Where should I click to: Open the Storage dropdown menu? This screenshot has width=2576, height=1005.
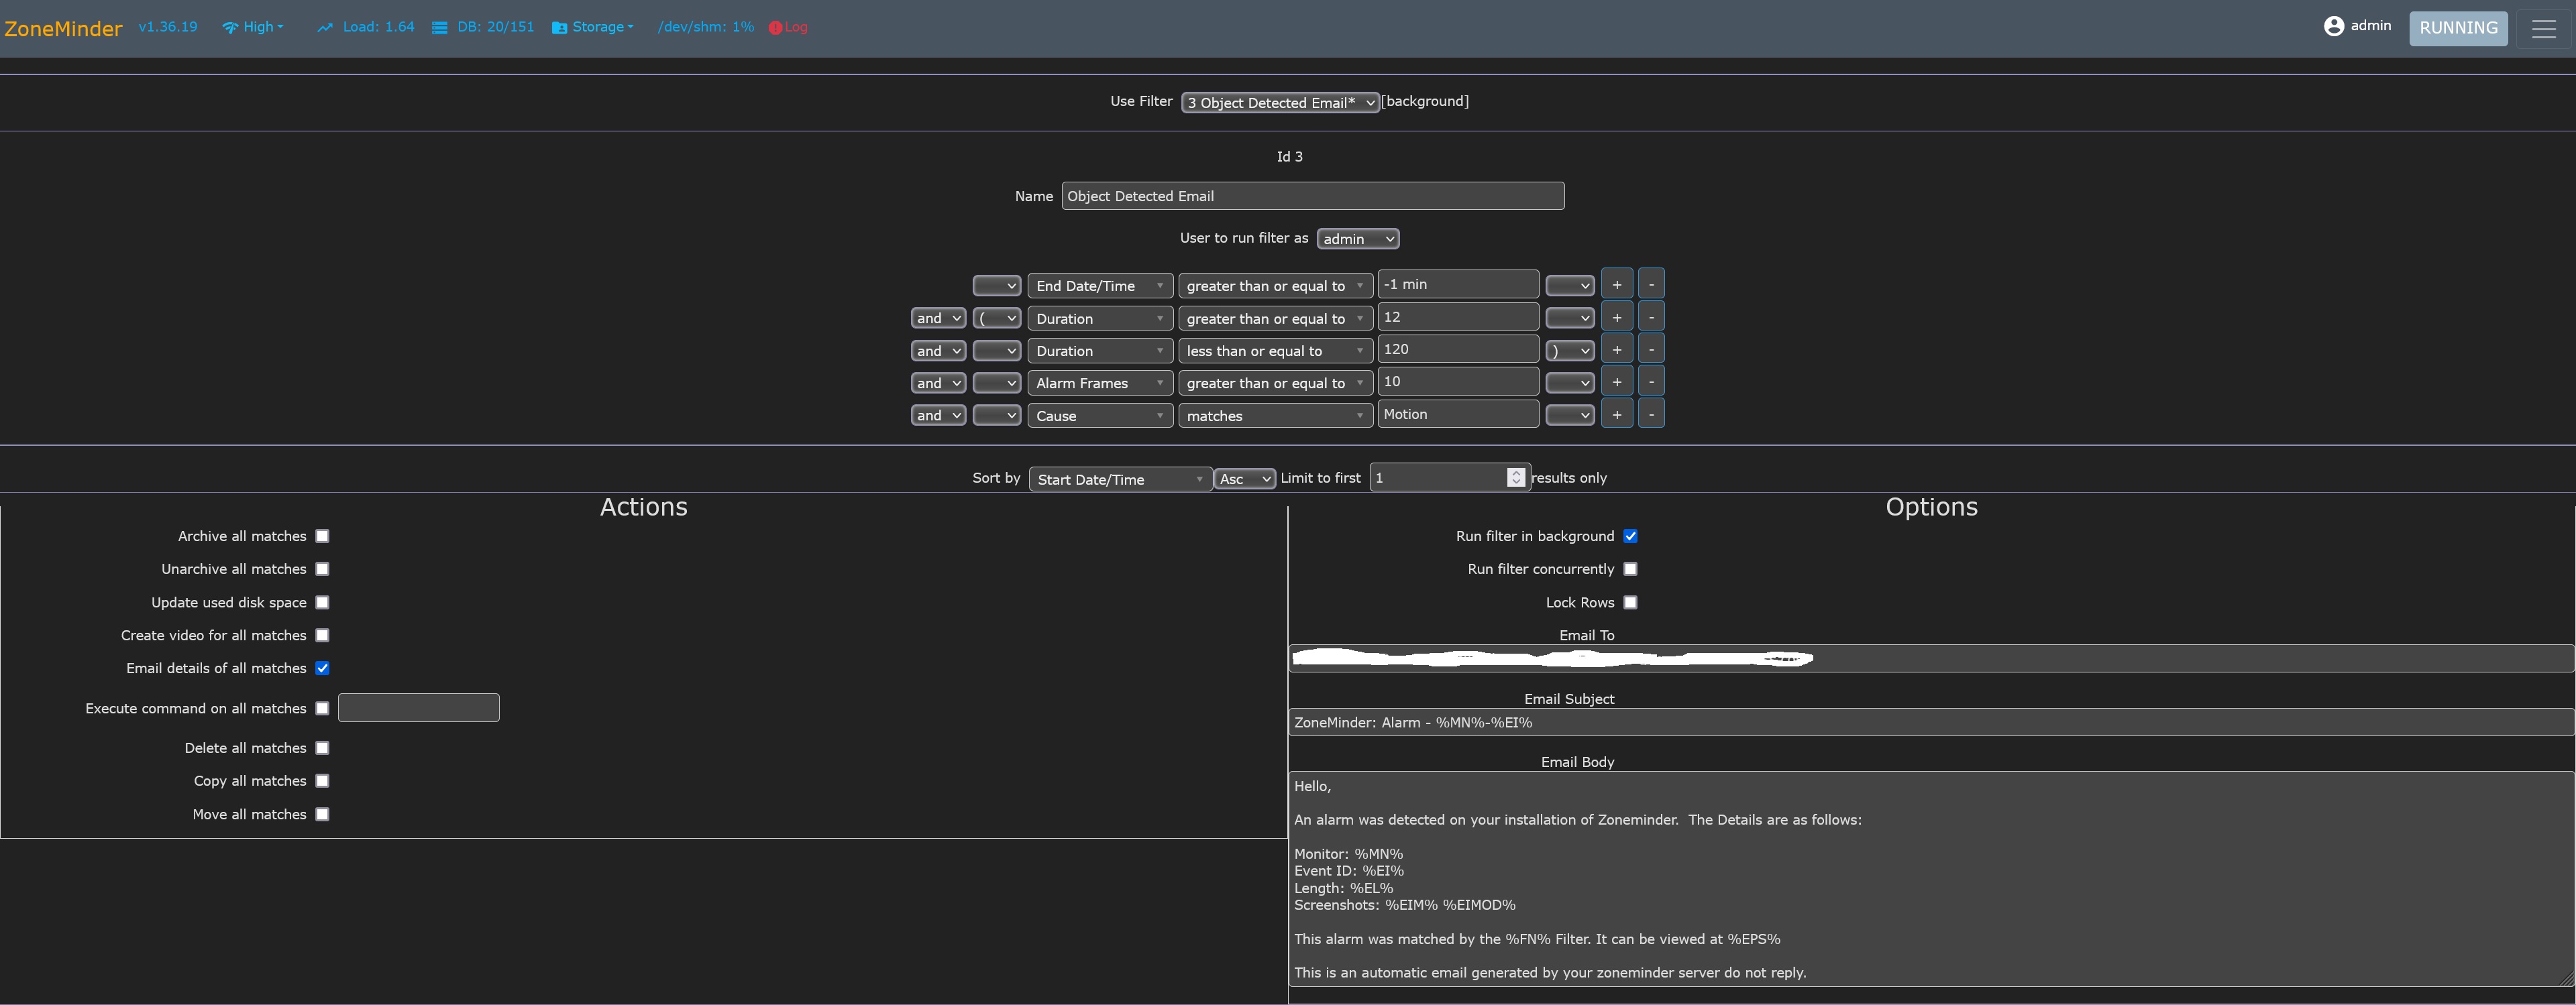pyautogui.click(x=602, y=27)
